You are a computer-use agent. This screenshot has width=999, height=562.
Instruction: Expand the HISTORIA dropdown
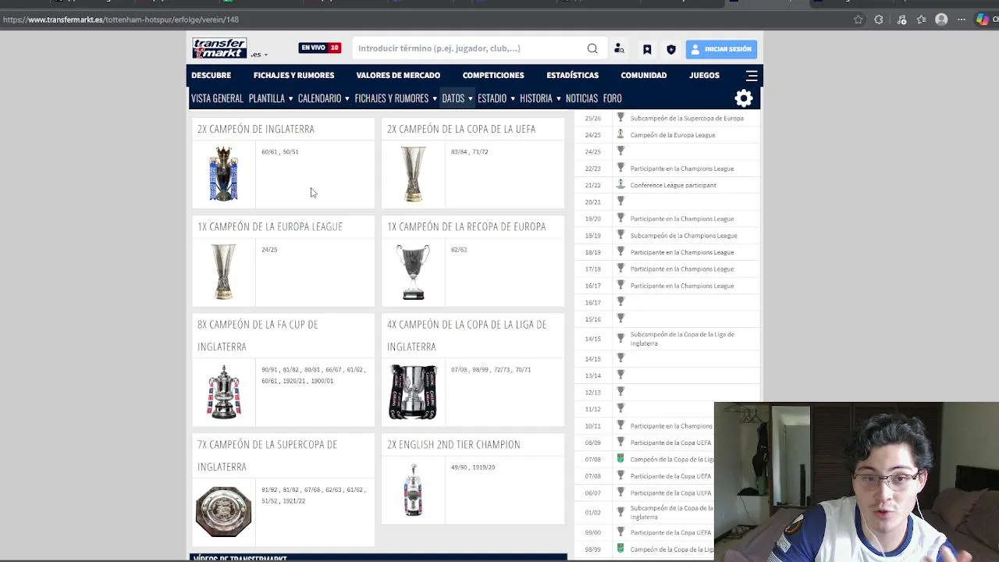click(540, 98)
